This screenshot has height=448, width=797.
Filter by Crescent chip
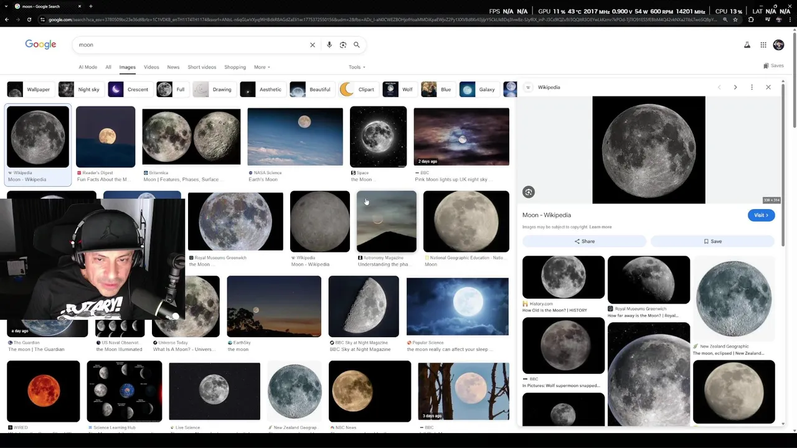point(129,90)
